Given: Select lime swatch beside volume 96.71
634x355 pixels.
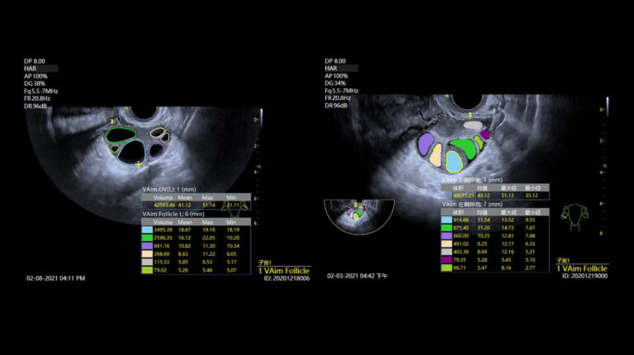Looking at the screenshot, I should [447, 267].
